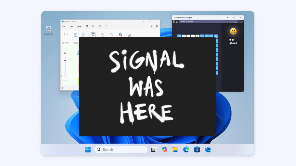Open Copilot from Paint's toolbar
Image resolution: width=296 pixels, height=166 pixels.
click(120, 35)
